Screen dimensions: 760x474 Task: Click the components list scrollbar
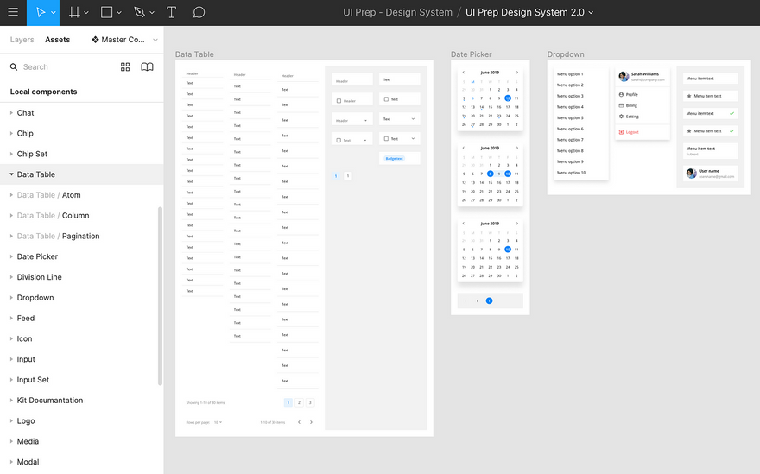pos(160,295)
